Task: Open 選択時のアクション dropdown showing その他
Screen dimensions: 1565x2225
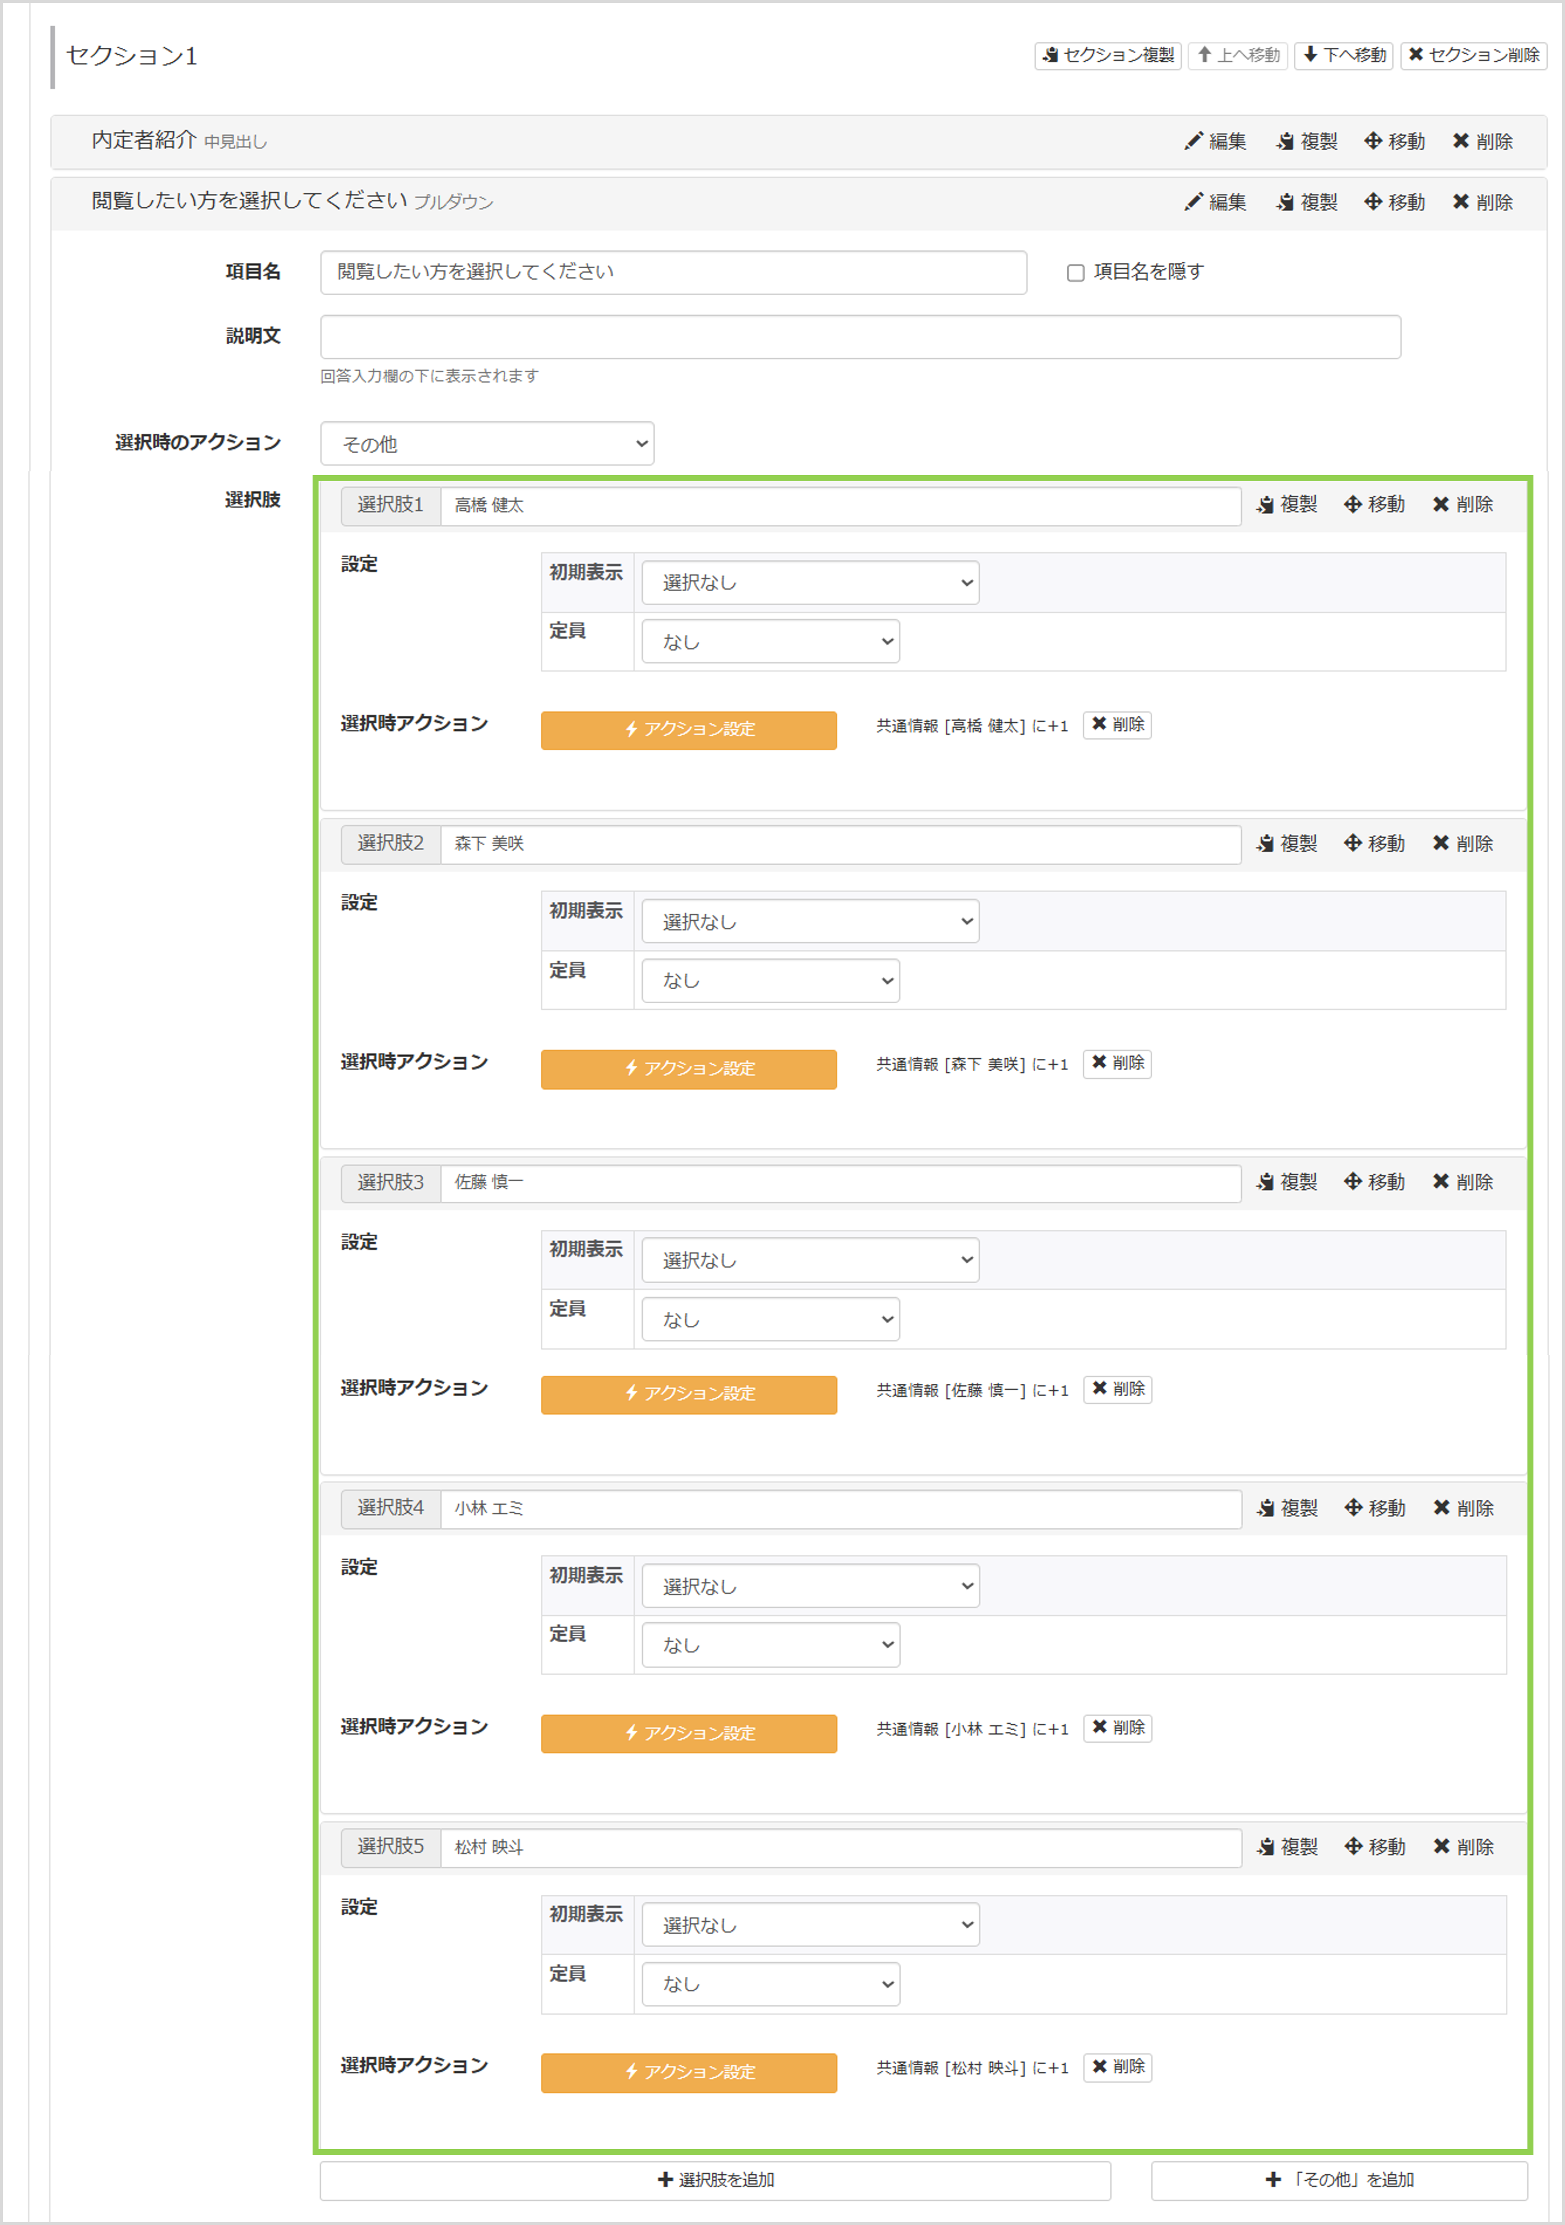Action: pyautogui.click(x=487, y=443)
